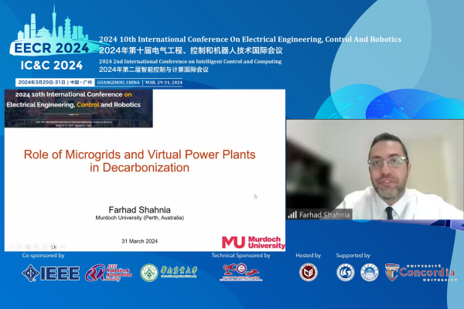Click 'Murdoch University (Perth, Australia)' text
Screen dimensions: 464x309
[x=140, y=218]
